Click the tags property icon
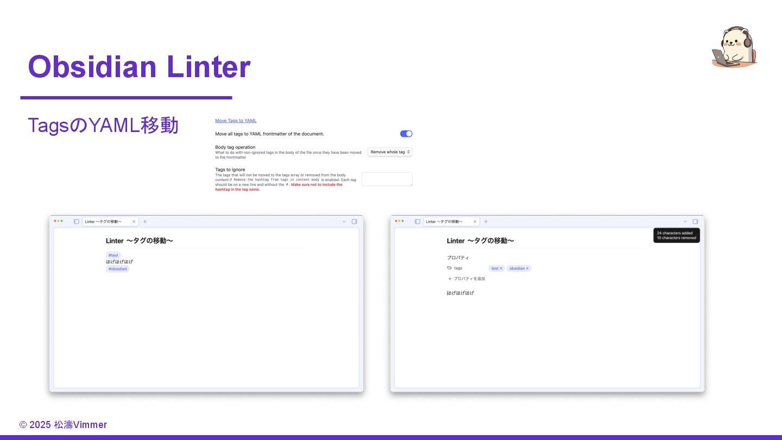Screen dimensions: 782x440 (449, 268)
